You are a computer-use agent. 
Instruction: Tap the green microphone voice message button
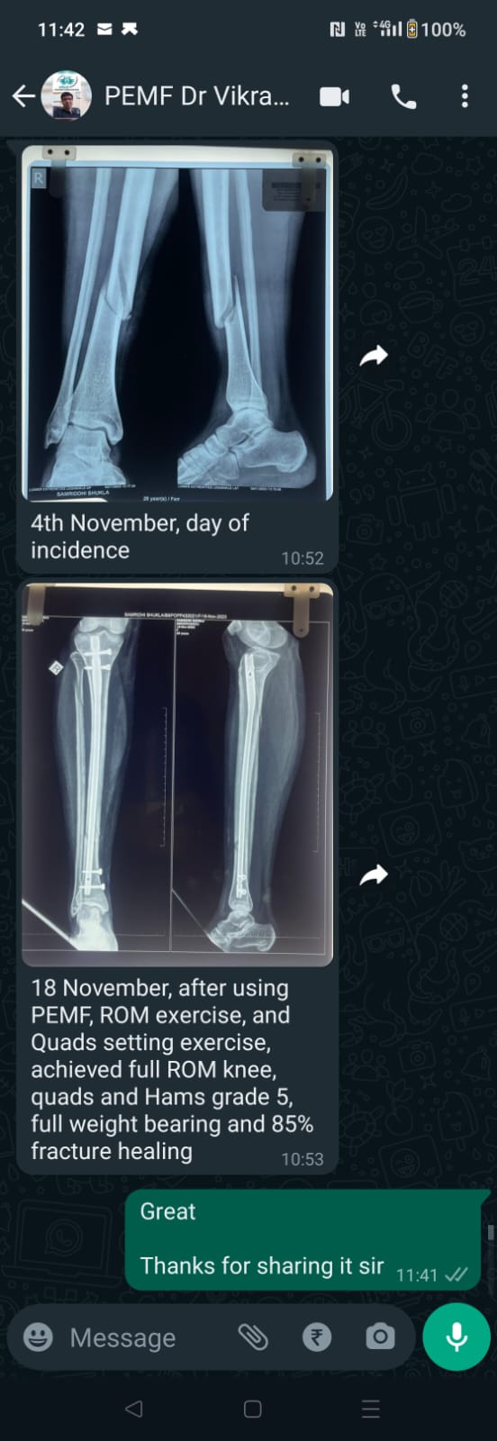pyautogui.click(x=456, y=1337)
